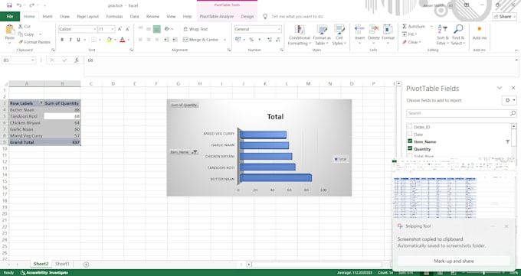Image resolution: width=521 pixels, height=276 pixels.
Task: Open the Add-ins button
Action: point(480,32)
